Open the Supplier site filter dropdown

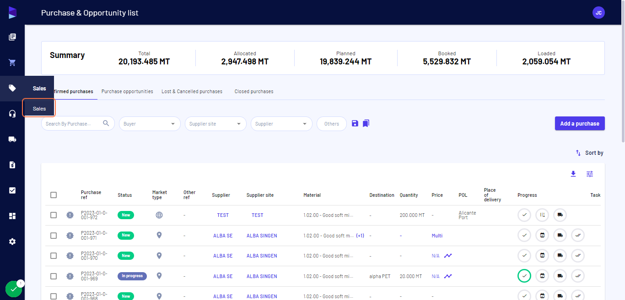[216, 124]
